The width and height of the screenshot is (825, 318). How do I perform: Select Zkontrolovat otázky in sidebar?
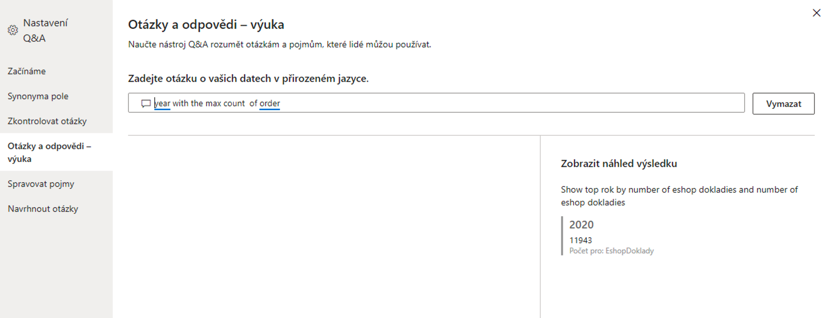pyautogui.click(x=47, y=121)
